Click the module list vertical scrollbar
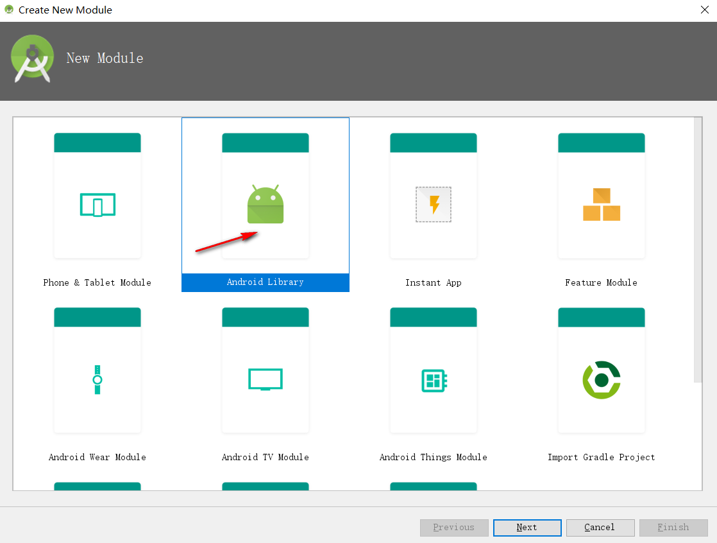This screenshot has height=543, width=717. coord(697,250)
